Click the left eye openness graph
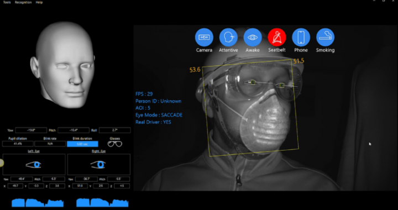 click(x=38, y=202)
